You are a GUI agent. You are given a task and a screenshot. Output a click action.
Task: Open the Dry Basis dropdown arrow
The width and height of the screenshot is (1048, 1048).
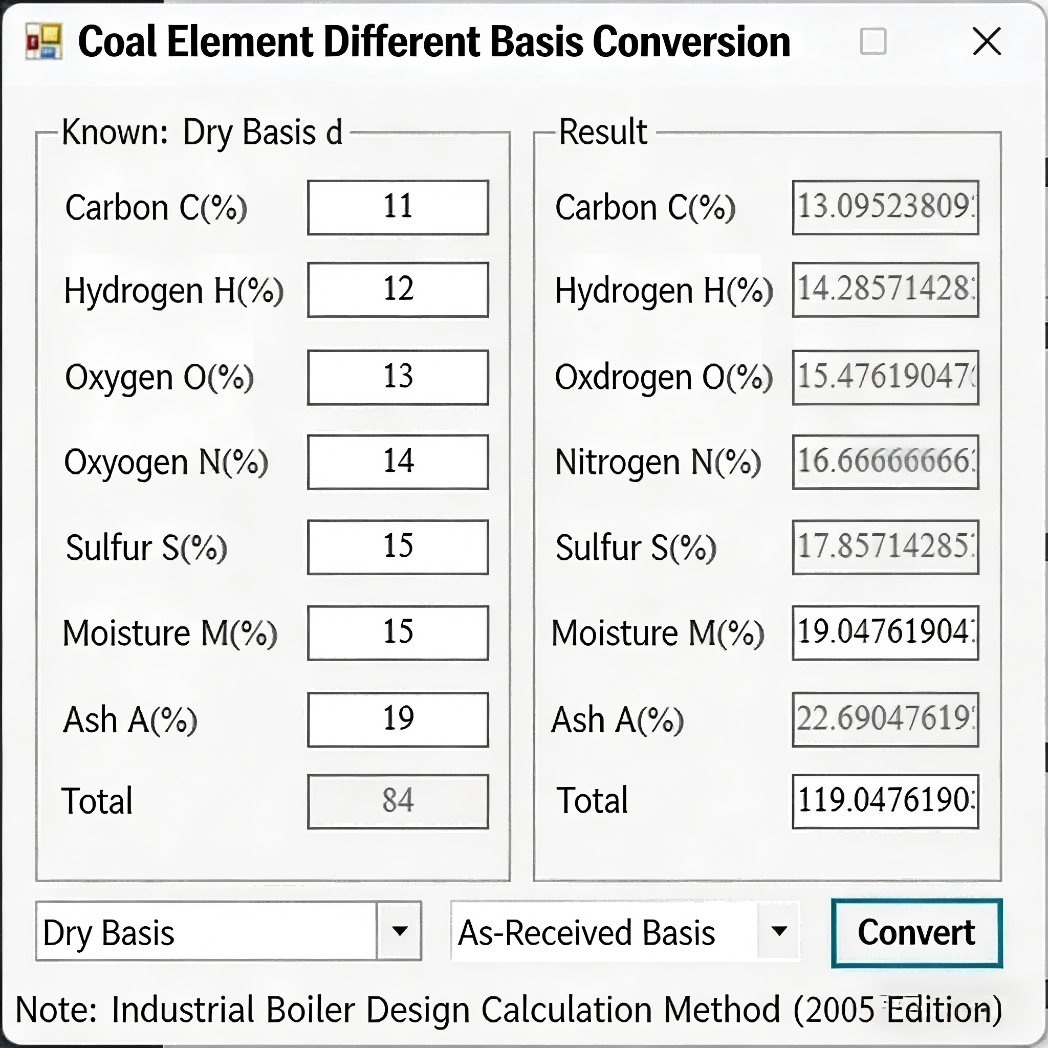click(x=399, y=931)
